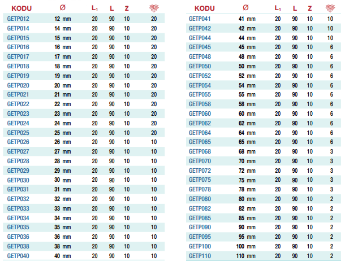The width and height of the screenshot is (345, 262).
Task: Click the Ø diameter symbol above 41 mm
Action: tap(245, 8)
